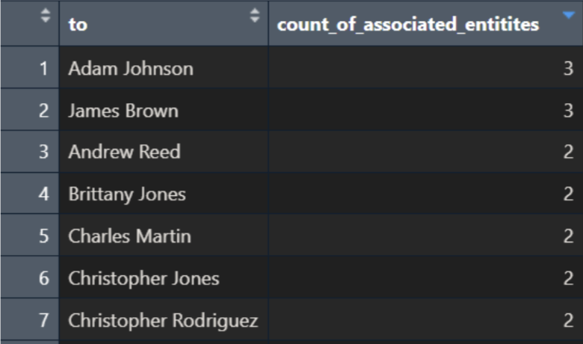Click the count_of_associated_entitites header text
This screenshot has width=583, height=344.
(x=407, y=24)
